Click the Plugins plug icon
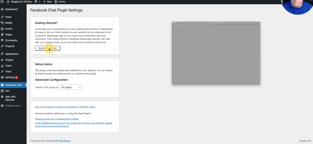The height and width of the screenshot is (144, 313). (x=2, y=60)
